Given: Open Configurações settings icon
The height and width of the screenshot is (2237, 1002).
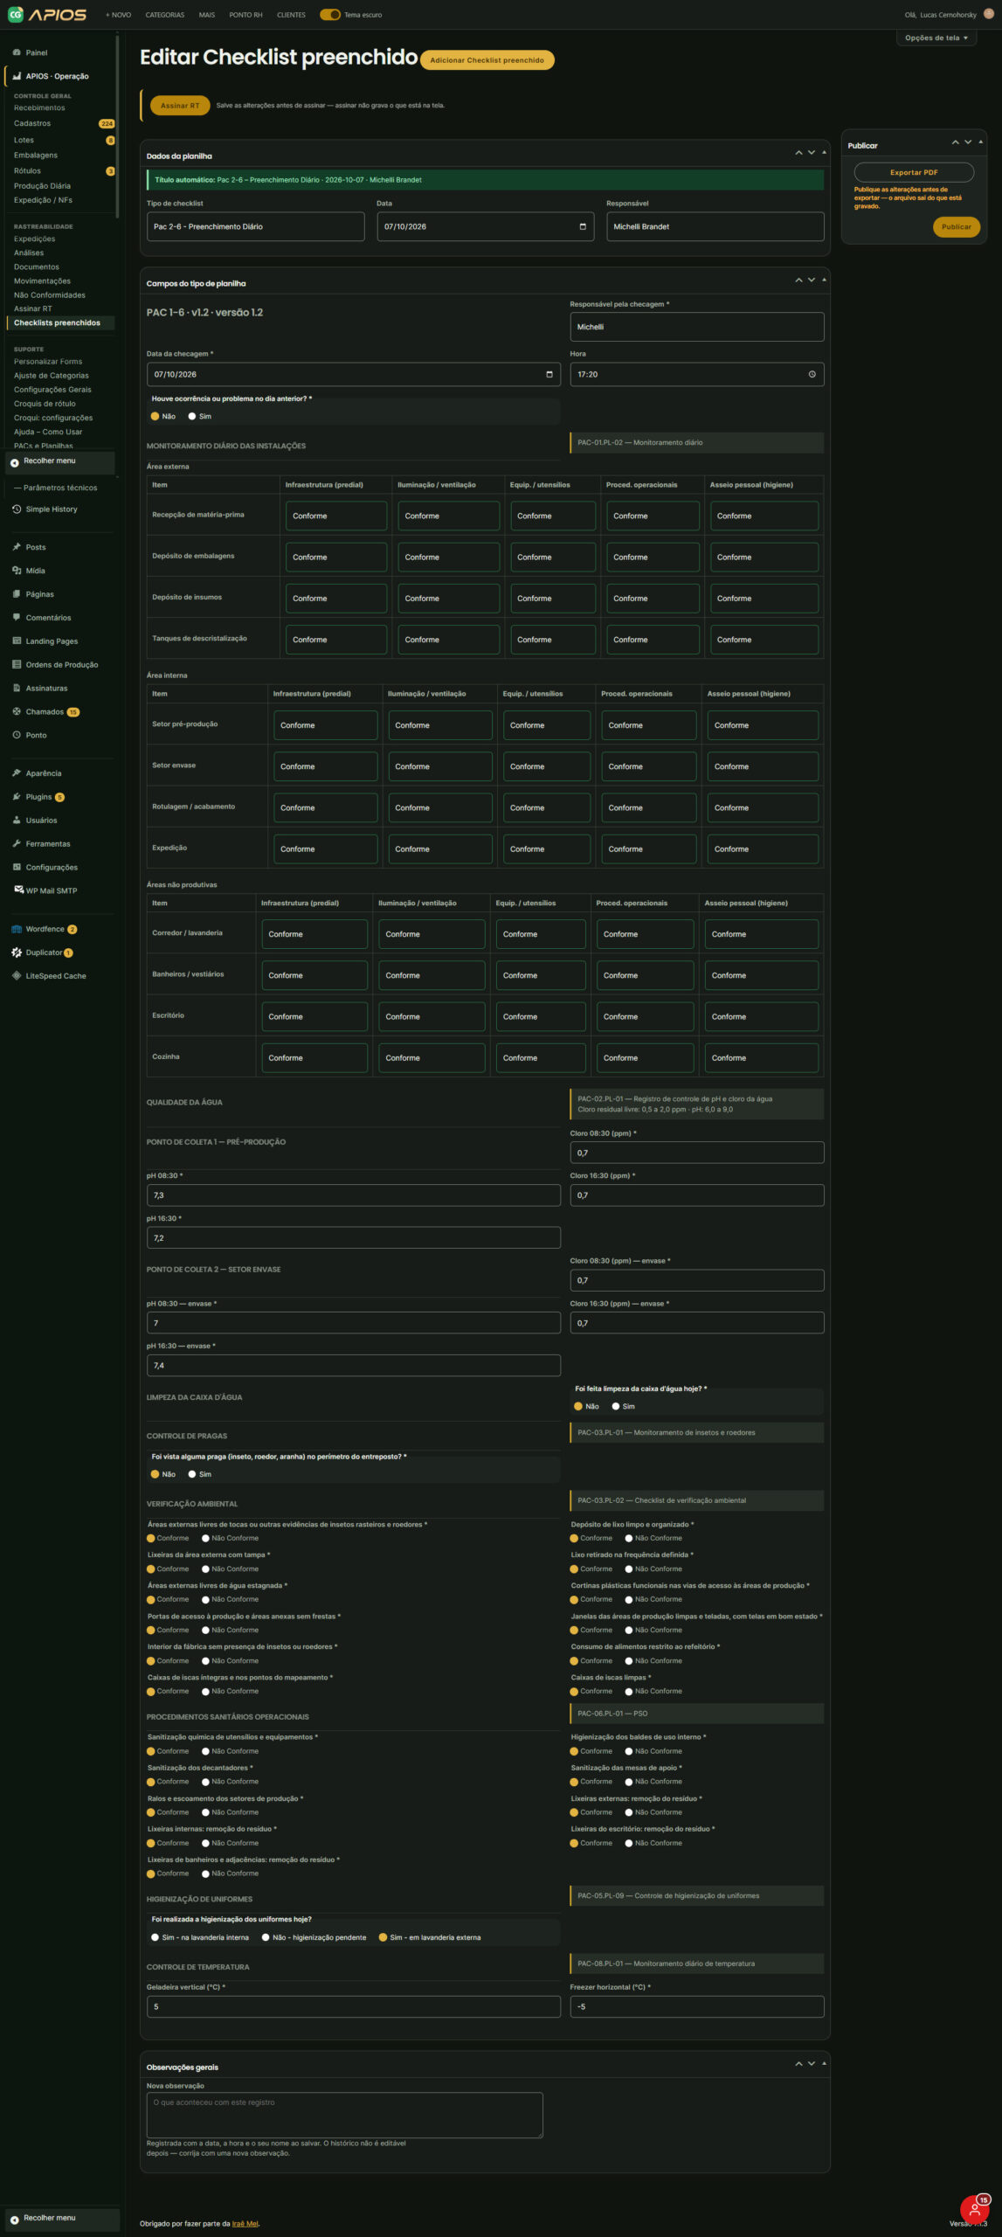Looking at the screenshot, I should pos(17,867).
